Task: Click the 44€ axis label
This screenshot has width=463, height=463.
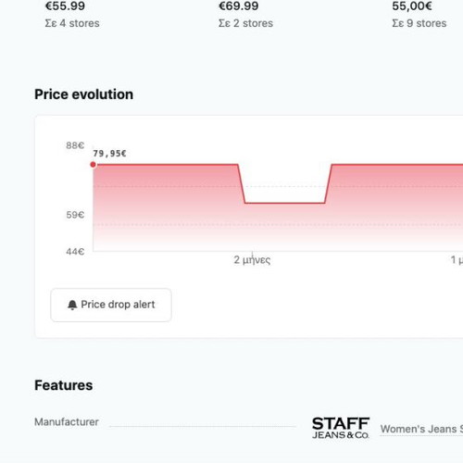Action: [75, 252]
